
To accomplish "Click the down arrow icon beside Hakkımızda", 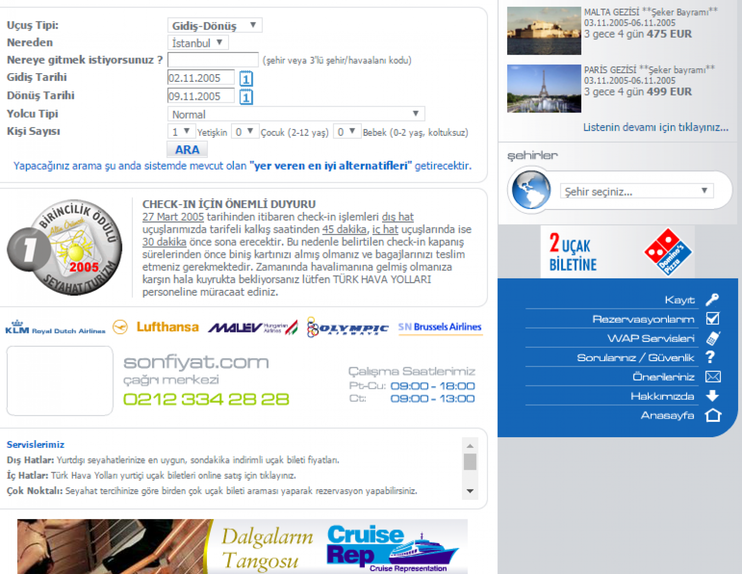I will tap(712, 396).
